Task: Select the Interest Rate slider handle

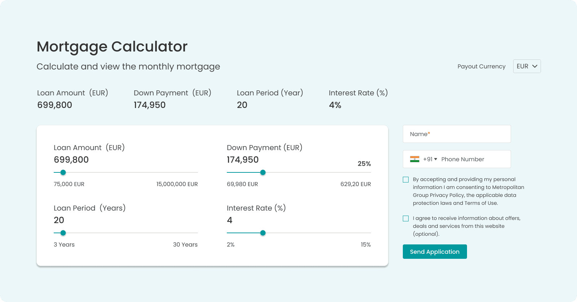Action: (x=263, y=233)
